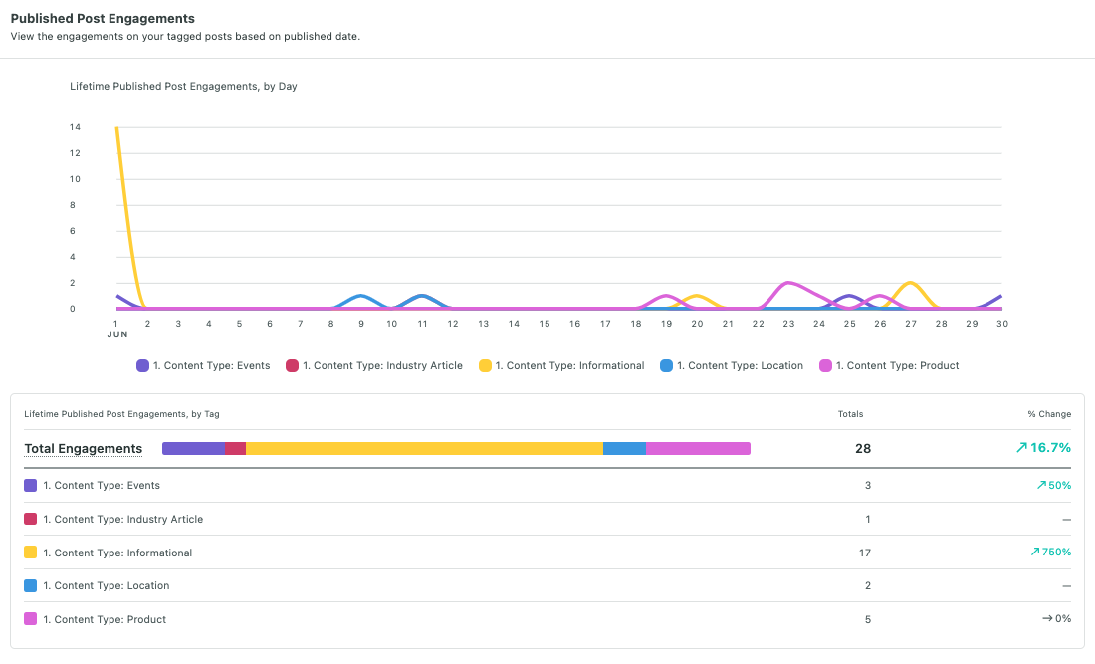The height and width of the screenshot is (664, 1095).
Task: Click the yellow Informational bump at day 20
Action: 697,296
